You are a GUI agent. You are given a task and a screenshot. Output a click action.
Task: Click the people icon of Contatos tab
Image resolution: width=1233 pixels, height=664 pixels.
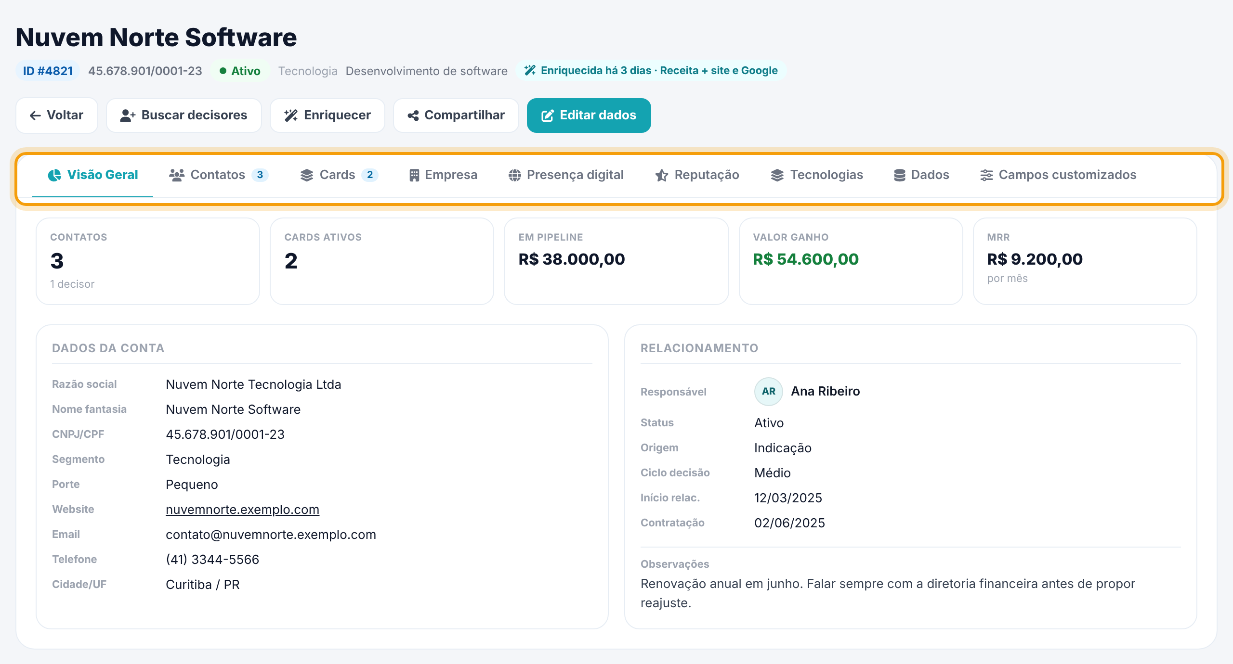177,175
